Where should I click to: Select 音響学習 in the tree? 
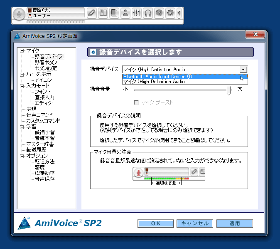44,138
